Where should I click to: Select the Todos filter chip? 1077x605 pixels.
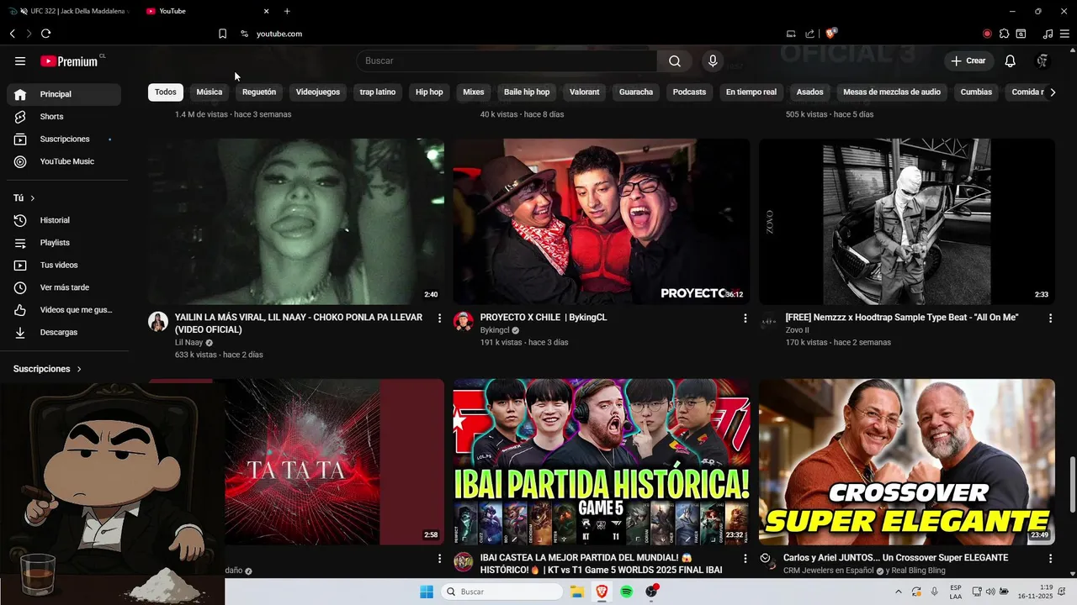[166, 92]
